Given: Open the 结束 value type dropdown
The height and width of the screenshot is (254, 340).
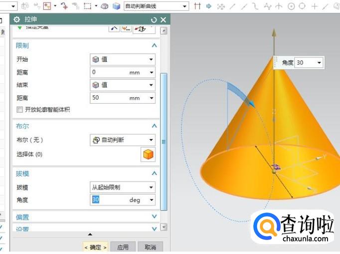Looking at the screenshot, I should pos(151,85).
